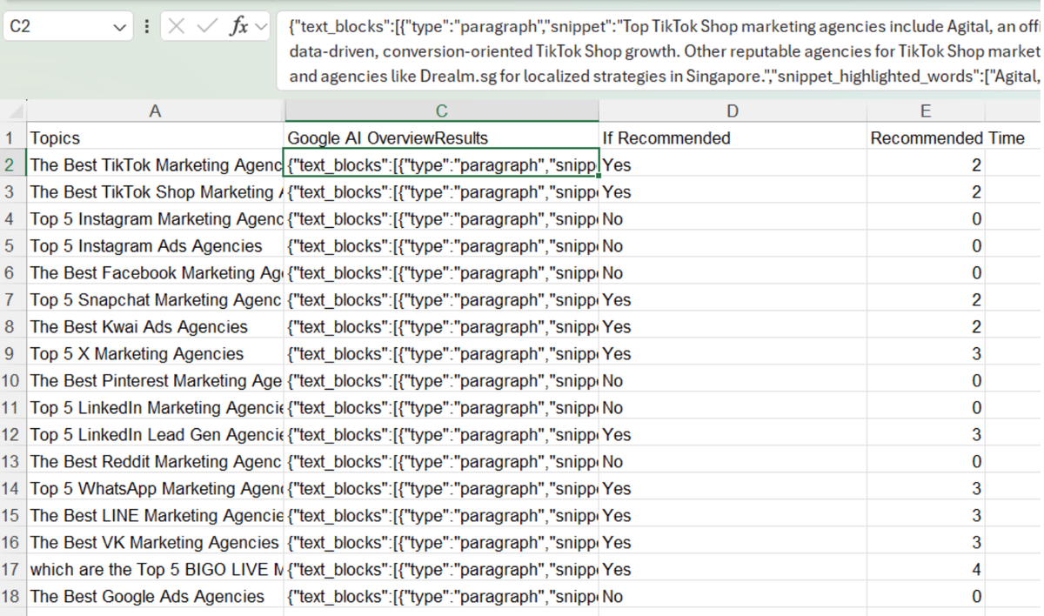Screen dimensions: 1044x616
Task: Click cell C2 containing the JSON text
Action: (x=441, y=164)
